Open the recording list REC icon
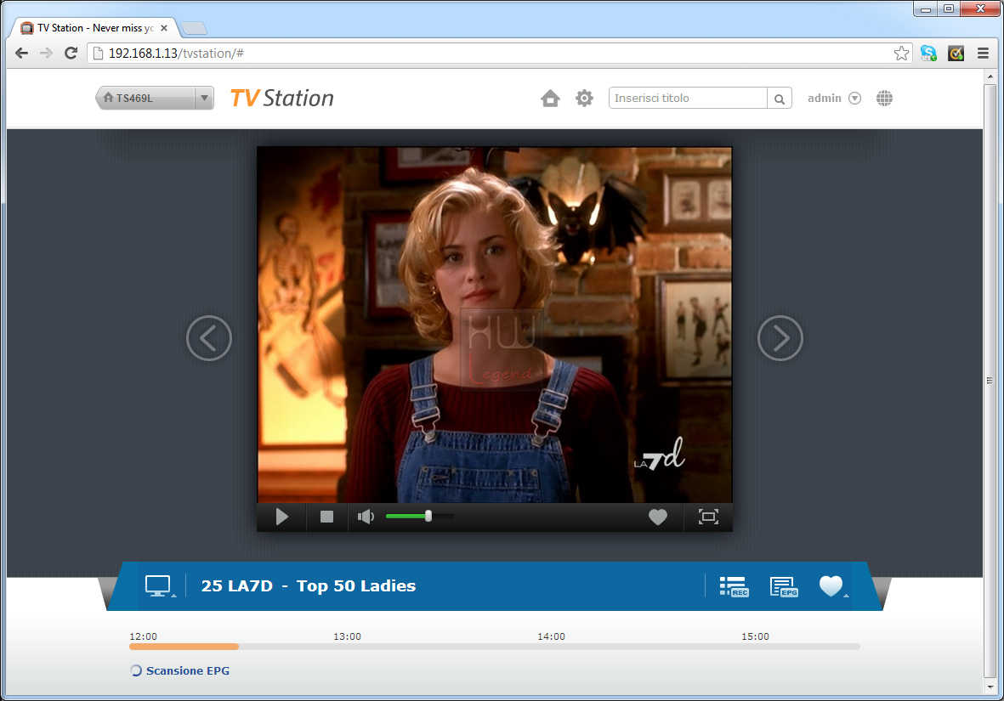 coord(734,586)
